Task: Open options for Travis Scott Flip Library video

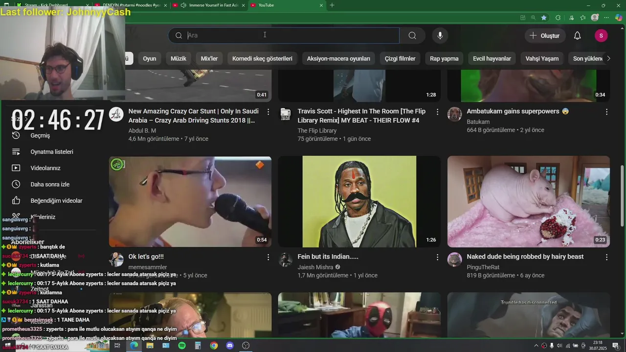Action: click(438, 112)
